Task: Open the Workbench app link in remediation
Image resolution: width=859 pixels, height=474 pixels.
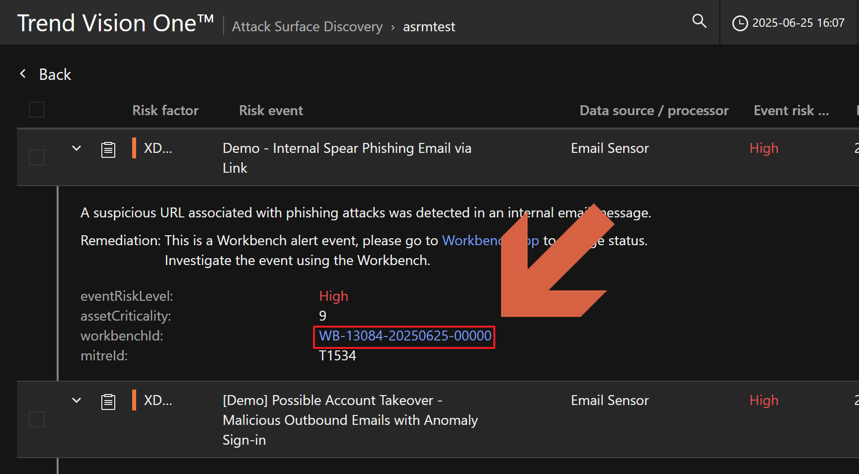Action: 472,241
